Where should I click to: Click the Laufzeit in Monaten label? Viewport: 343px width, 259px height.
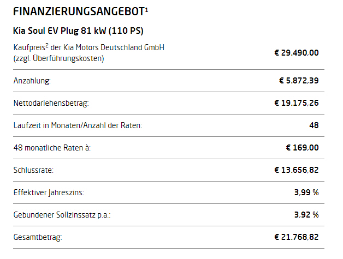(77, 125)
